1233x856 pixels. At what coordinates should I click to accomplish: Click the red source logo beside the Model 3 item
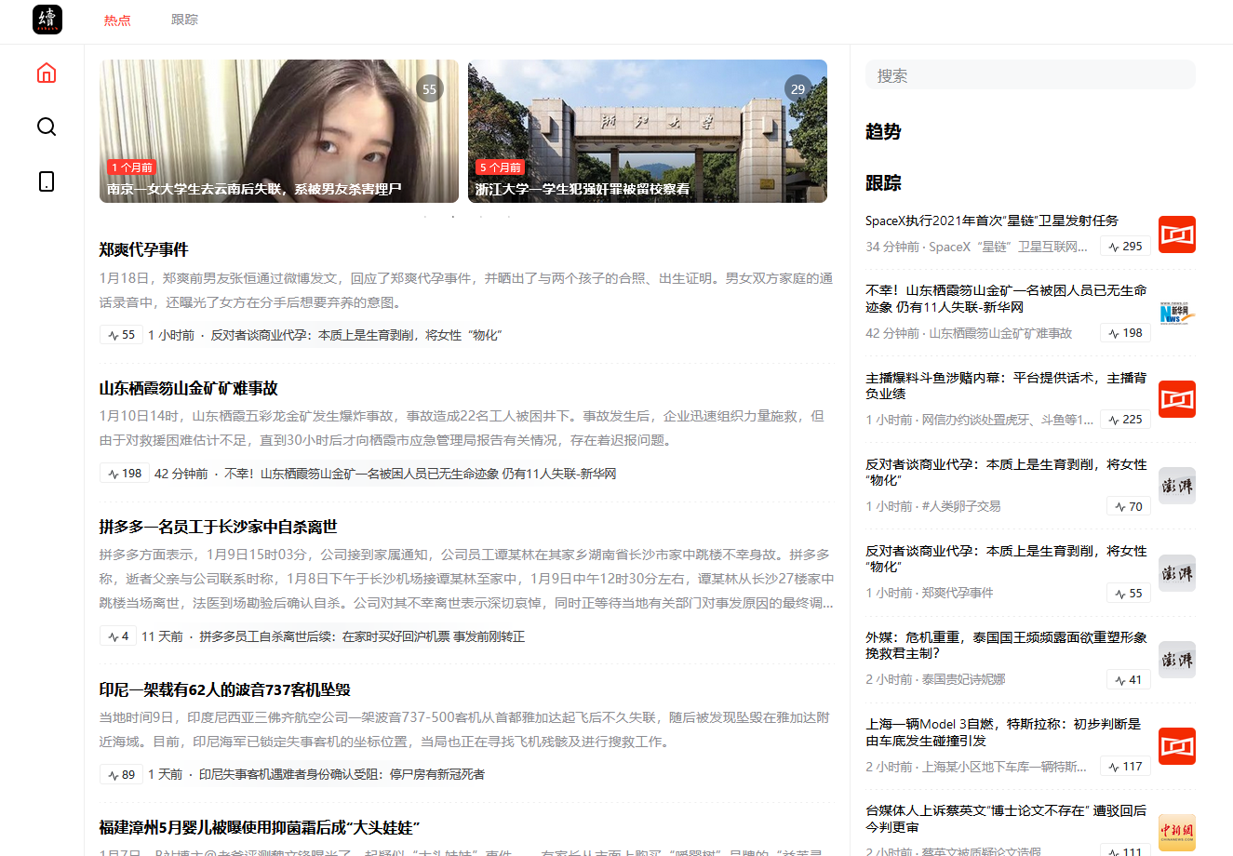click(1177, 746)
